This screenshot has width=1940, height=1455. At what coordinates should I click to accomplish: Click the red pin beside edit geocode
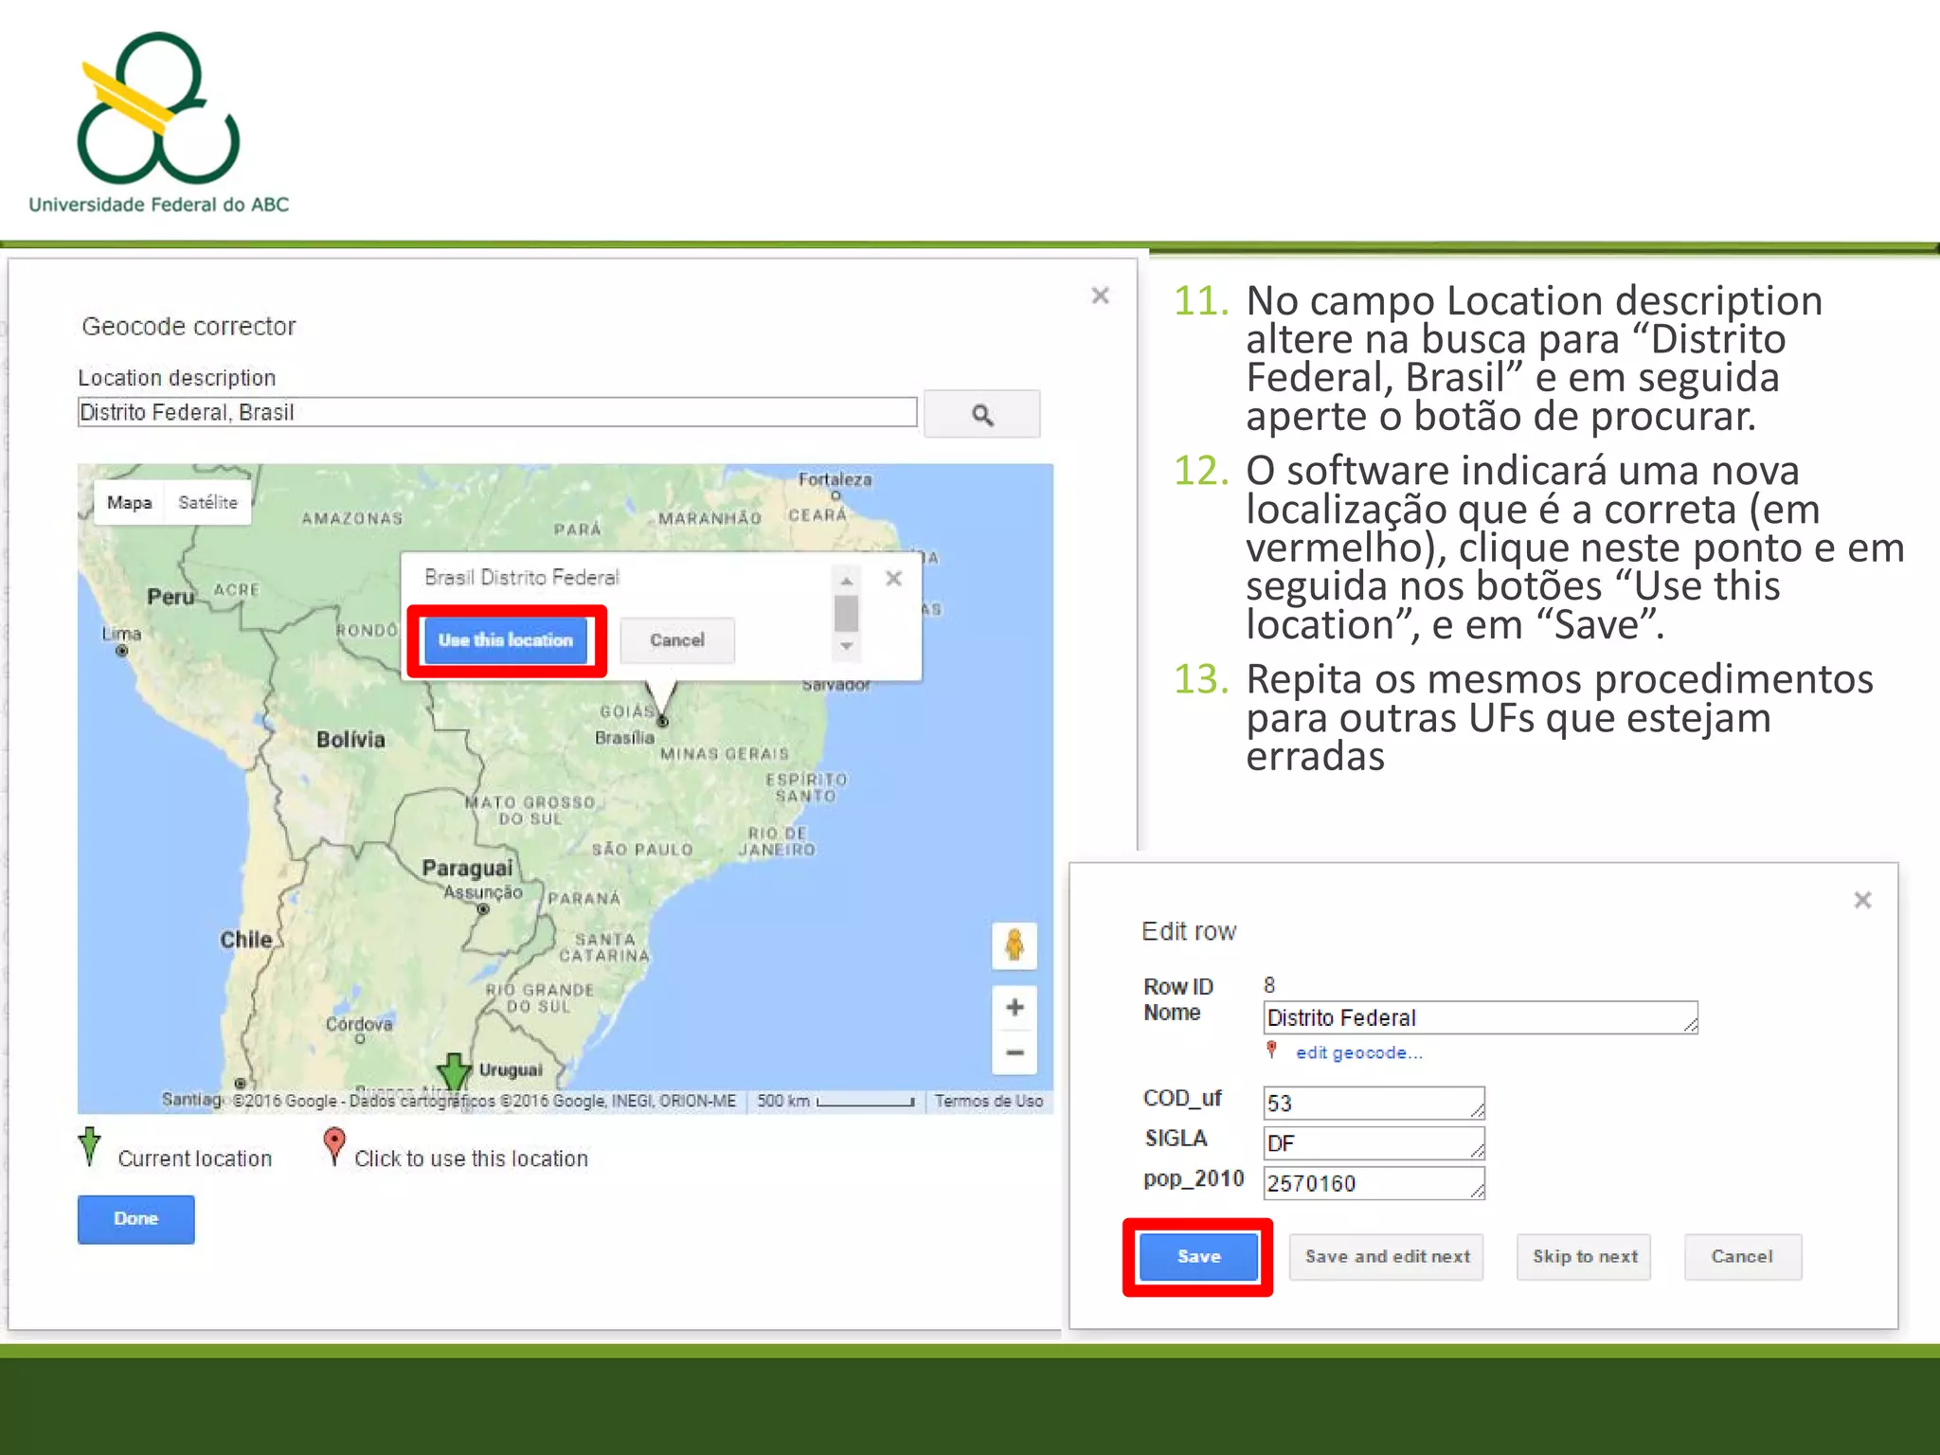click(x=1272, y=1050)
